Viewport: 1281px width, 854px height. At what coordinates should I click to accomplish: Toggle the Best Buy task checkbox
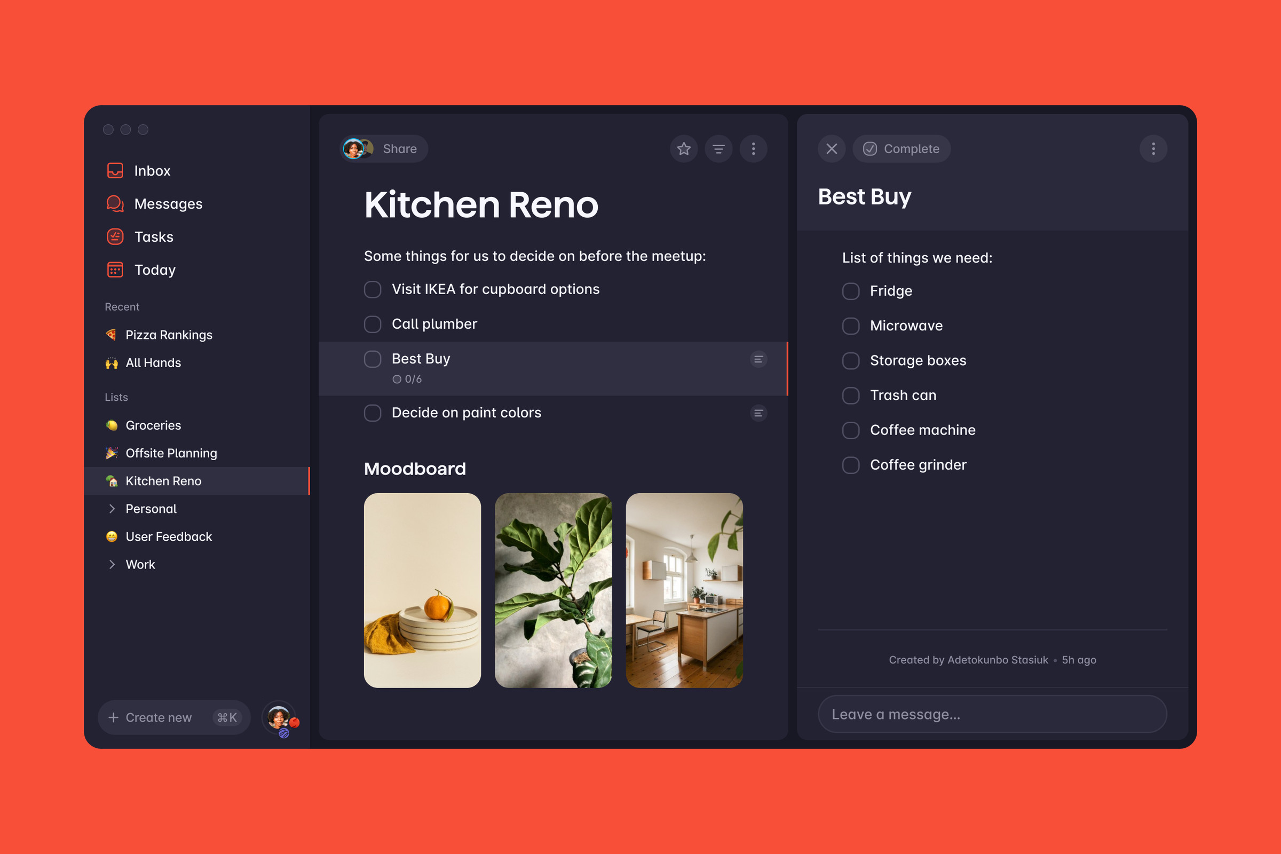[x=373, y=358]
